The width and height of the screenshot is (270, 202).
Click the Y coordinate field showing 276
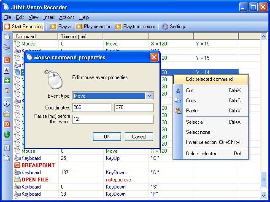tap(134, 108)
